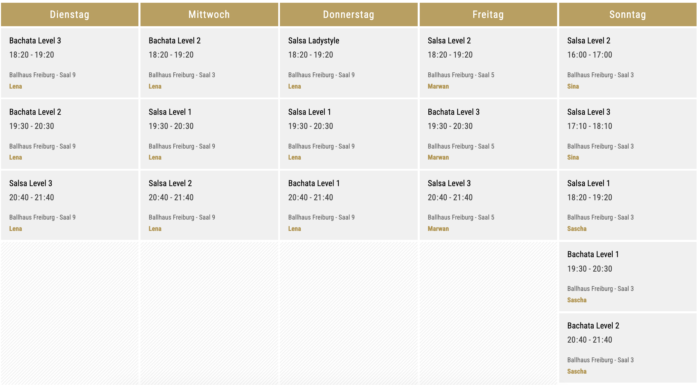Open Tuesday's Bachata Level 3 class
Image resolution: width=699 pixels, height=385 pixels.
(x=35, y=41)
